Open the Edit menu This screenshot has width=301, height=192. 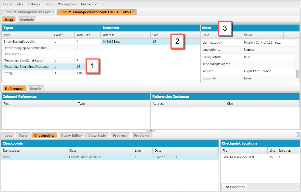pyautogui.click(x=19, y=4)
